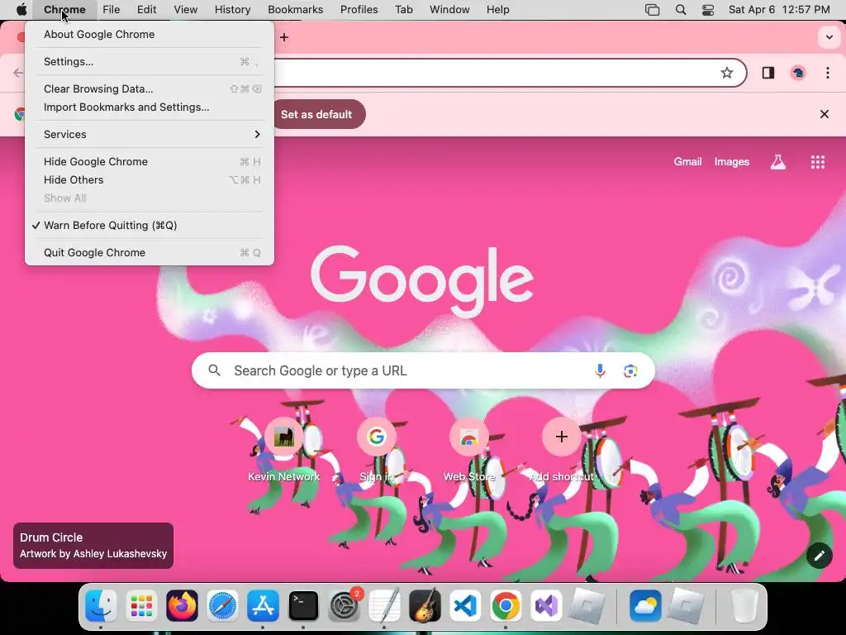Open the Profiles menu
Screen dimensions: 846x635
[x=359, y=10]
